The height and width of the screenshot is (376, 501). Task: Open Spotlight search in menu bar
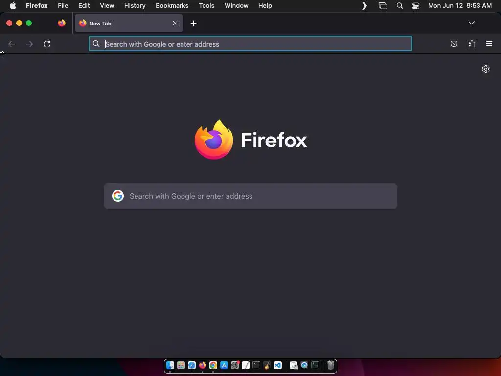click(400, 6)
